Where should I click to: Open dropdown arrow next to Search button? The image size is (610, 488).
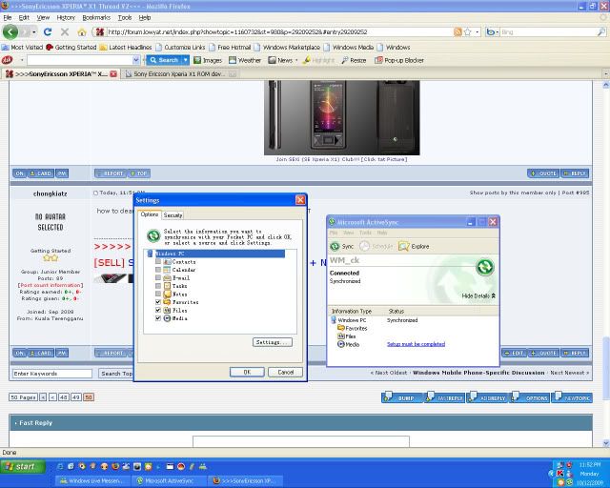(186, 60)
